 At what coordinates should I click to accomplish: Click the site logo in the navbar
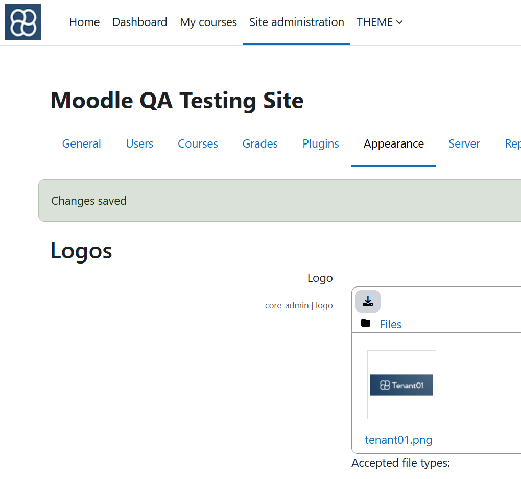pyautogui.click(x=23, y=22)
